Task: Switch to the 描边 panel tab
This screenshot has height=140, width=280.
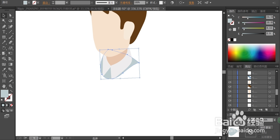Action: click(x=254, y=11)
